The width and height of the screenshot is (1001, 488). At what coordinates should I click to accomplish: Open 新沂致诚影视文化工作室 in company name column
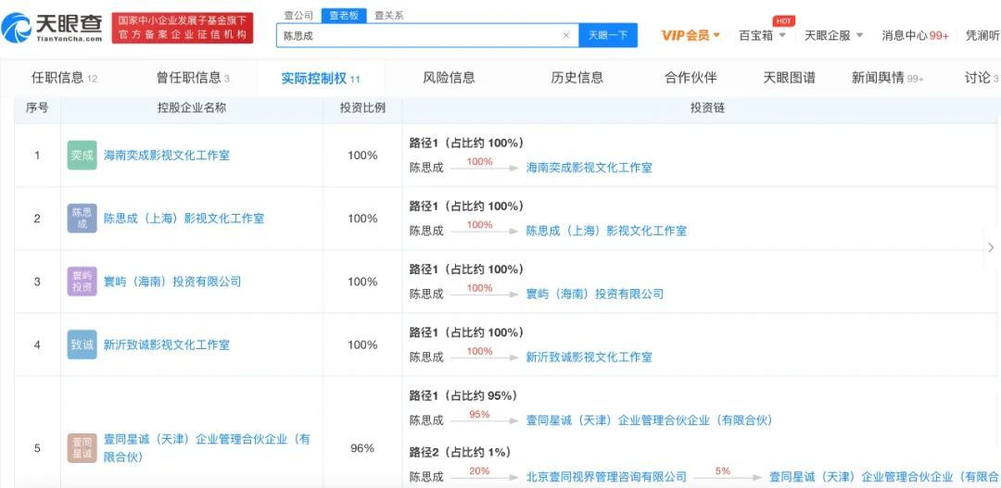[167, 344]
